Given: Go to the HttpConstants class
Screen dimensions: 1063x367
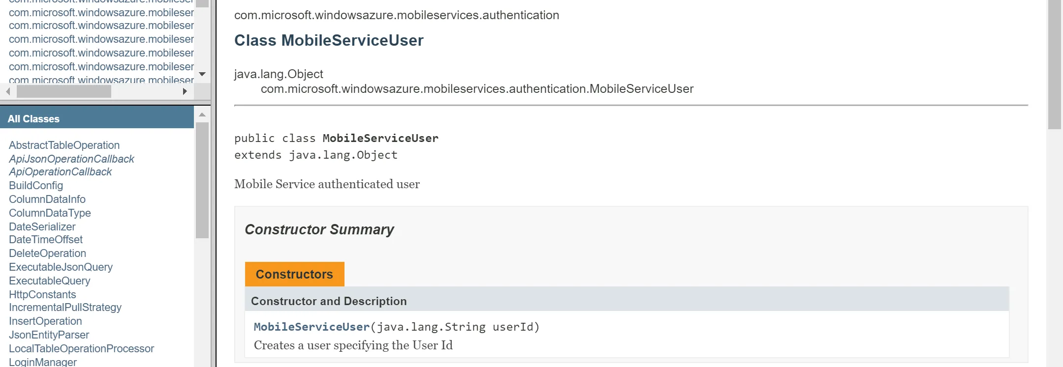Looking at the screenshot, I should [x=42, y=295].
